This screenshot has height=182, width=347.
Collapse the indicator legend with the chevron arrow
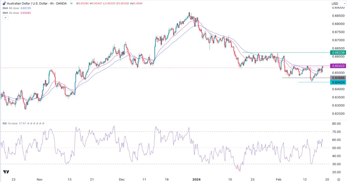(x=5, y=18)
